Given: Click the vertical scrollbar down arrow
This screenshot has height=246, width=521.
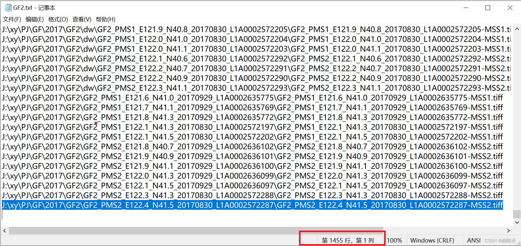Looking at the screenshot, I should point(517,222).
